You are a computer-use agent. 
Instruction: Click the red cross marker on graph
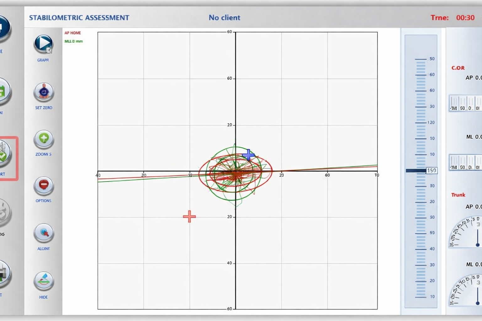coord(189,216)
